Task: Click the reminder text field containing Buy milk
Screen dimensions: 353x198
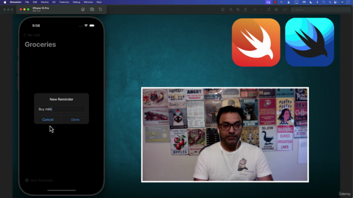Action: coord(61,109)
